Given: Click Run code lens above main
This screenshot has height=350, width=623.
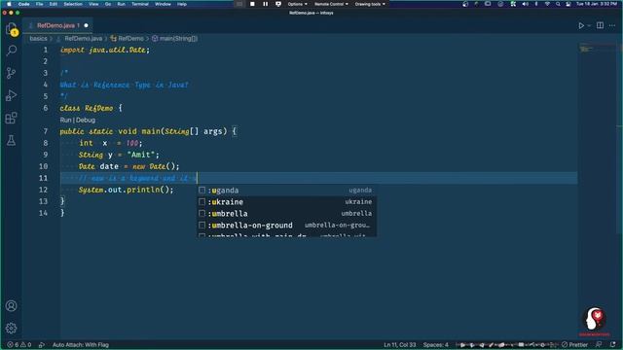Looking at the screenshot, I should pos(65,120).
